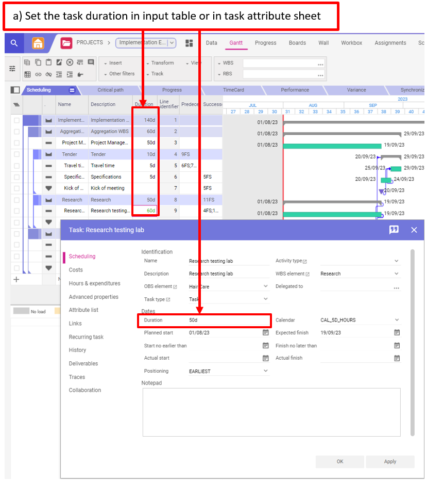
Task: Open the Costs section in task dialog
Action: (x=76, y=270)
